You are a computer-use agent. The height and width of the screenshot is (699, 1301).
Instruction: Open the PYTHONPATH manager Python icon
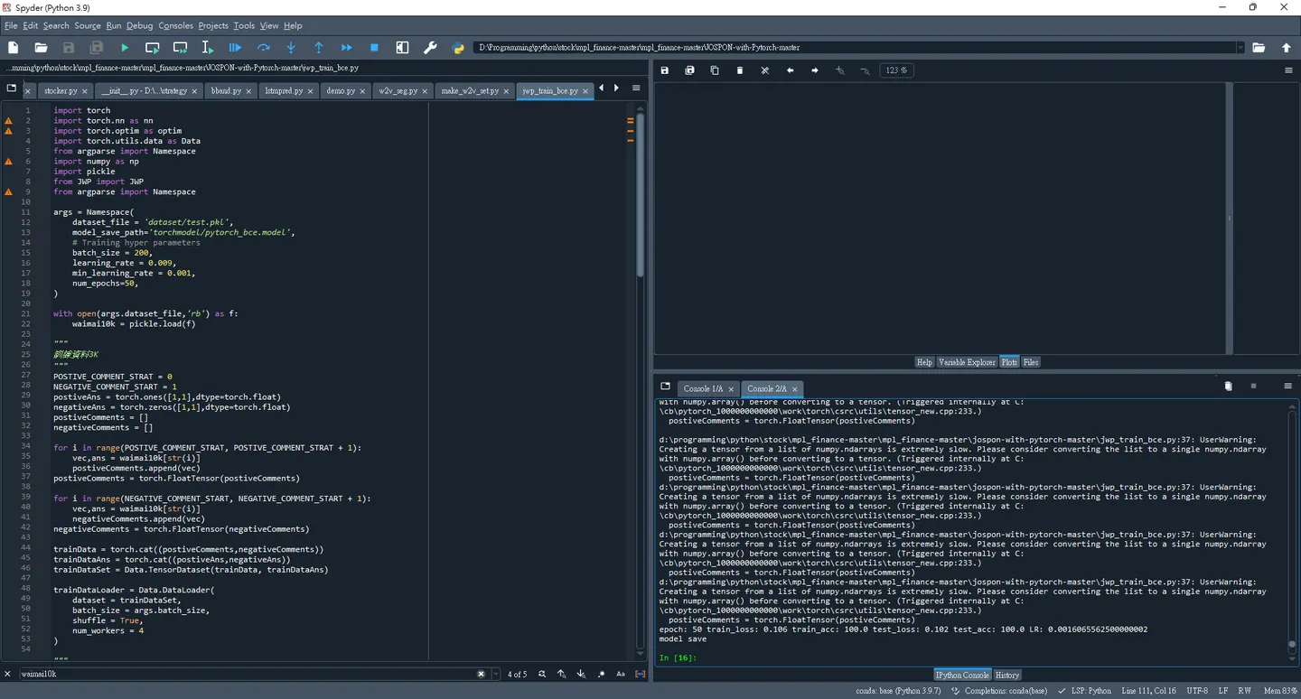pyautogui.click(x=458, y=47)
